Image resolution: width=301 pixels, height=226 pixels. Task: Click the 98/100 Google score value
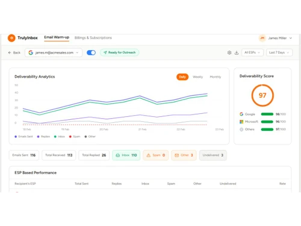click(281, 114)
